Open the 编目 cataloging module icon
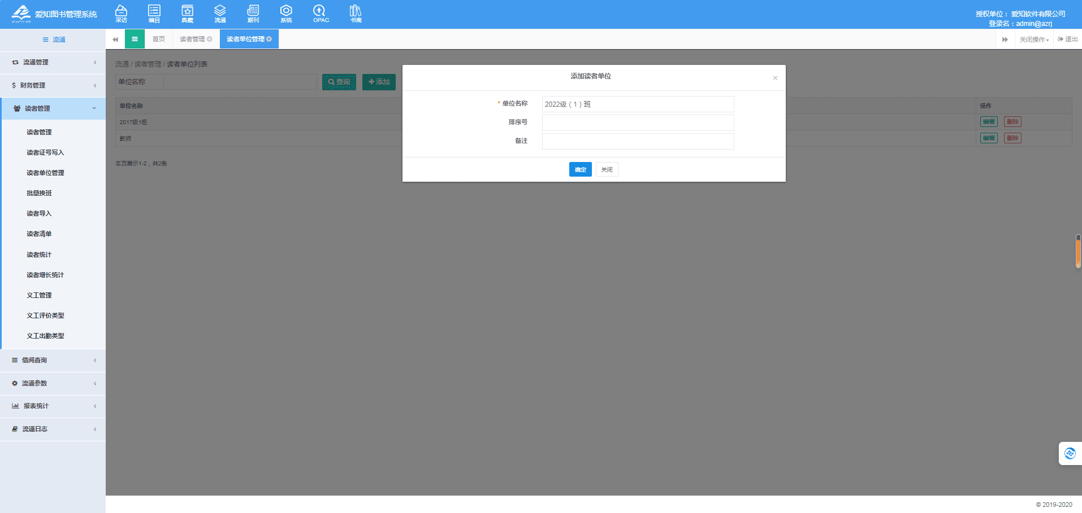 click(154, 14)
